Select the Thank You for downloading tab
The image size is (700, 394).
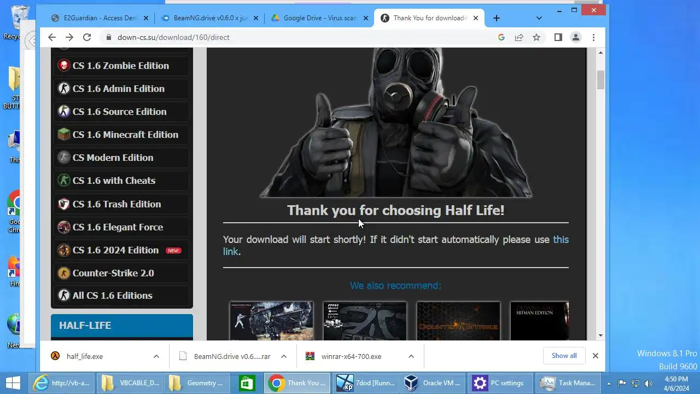point(429,18)
